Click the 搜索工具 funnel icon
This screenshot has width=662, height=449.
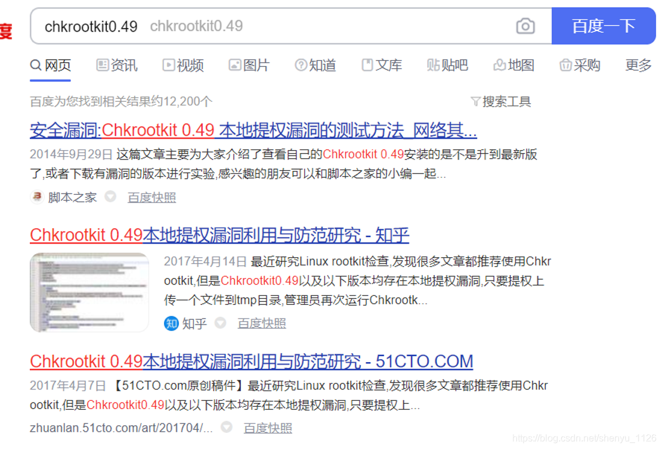[475, 102]
